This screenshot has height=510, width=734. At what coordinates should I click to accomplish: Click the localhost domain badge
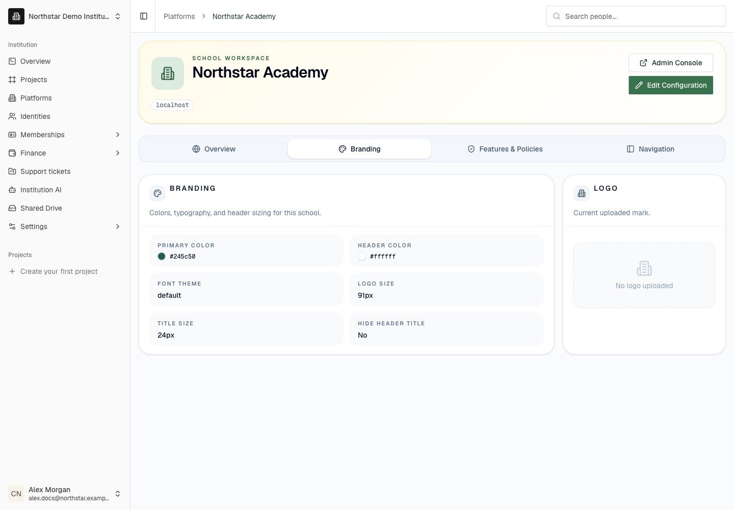coord(172,105)
